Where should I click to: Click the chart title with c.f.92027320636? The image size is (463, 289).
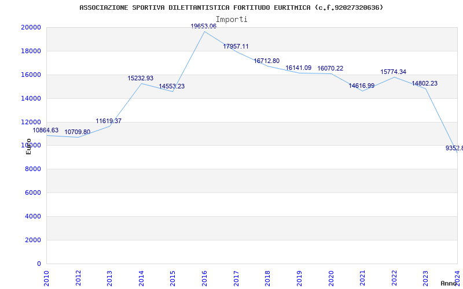tap(231, 8)
